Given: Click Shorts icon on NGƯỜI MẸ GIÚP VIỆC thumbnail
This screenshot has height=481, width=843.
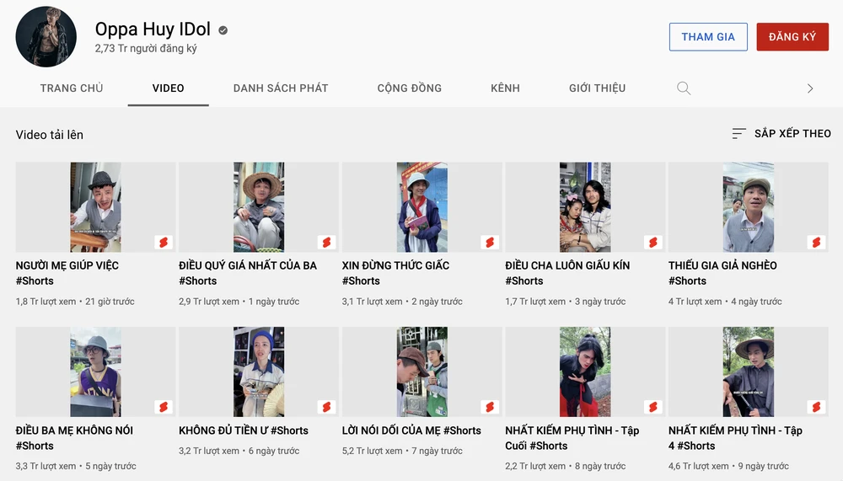Looking at the screenshot, I should [x=164, y=243].
